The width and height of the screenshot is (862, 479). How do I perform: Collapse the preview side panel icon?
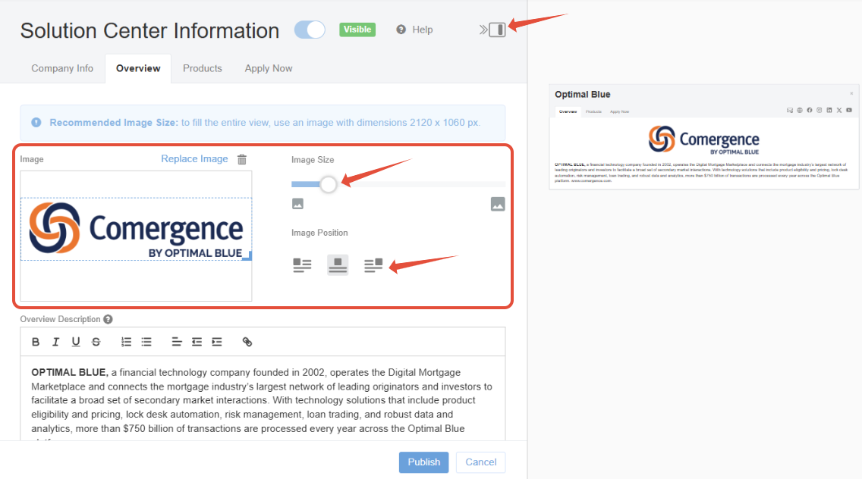(492, 30)
